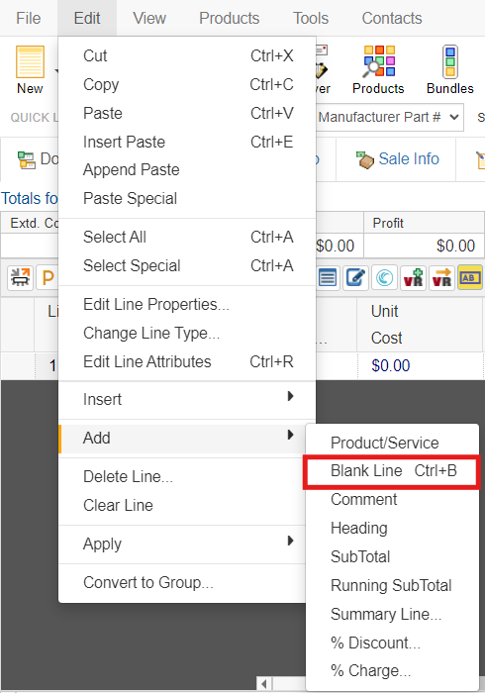The image size is (485, 693).
Task: Click the pencil edit icon in the line toolbar
Action: click(x=355, y=278)
